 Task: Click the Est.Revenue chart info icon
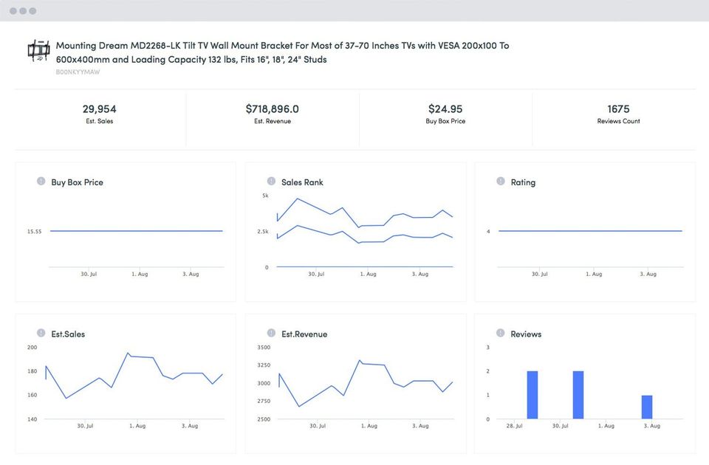click(x=271, y=334)
